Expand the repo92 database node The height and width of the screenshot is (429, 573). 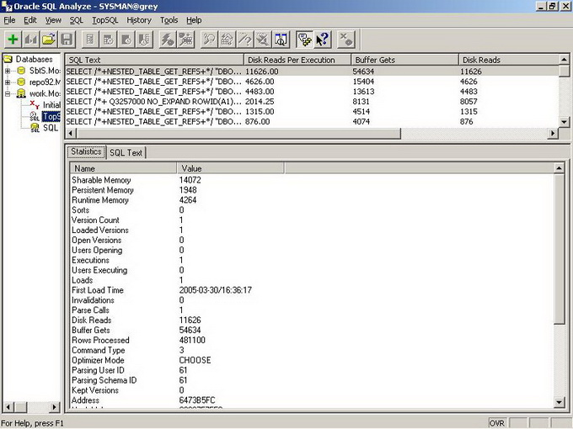(x=8, y=82)
